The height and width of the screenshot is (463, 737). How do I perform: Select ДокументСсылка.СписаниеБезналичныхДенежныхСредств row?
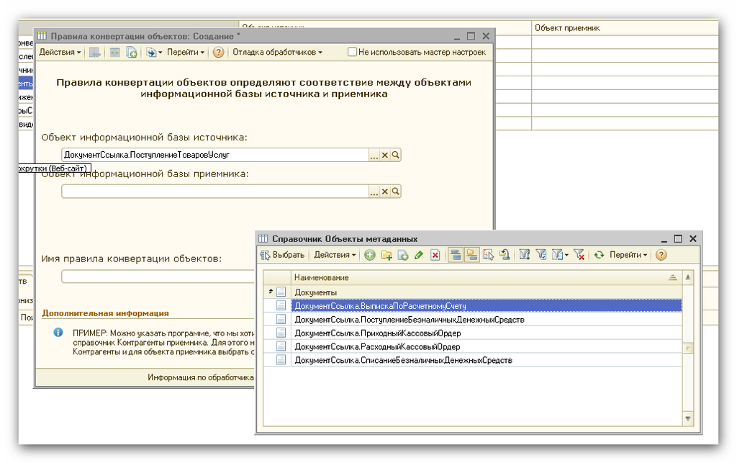tap(472, 360)
